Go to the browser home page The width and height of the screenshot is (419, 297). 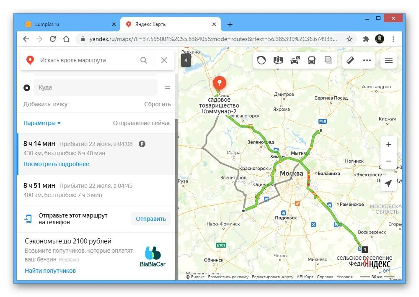(66, 39)
